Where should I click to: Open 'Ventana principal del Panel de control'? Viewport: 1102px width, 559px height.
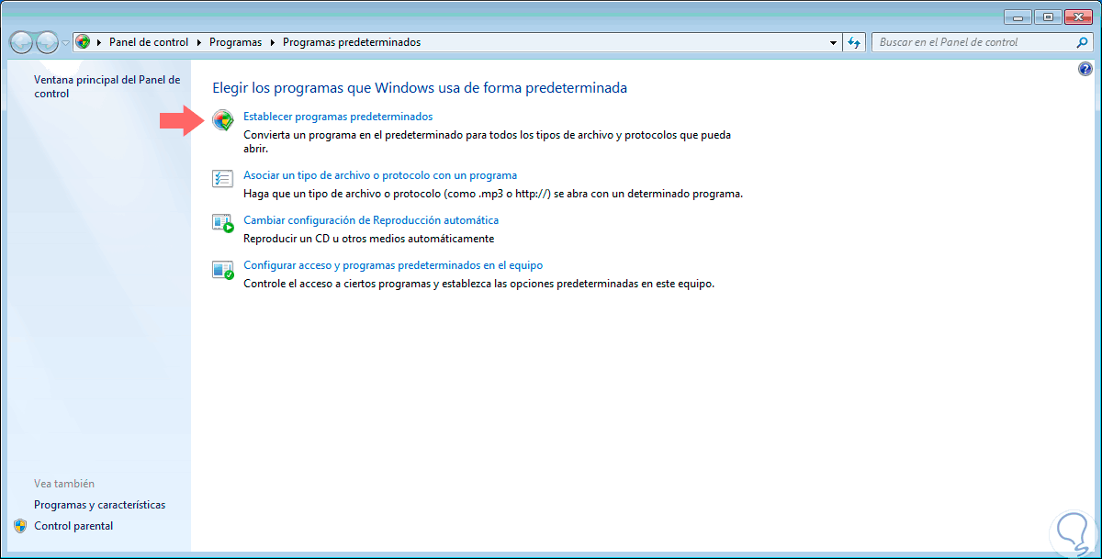coord(107,86)
